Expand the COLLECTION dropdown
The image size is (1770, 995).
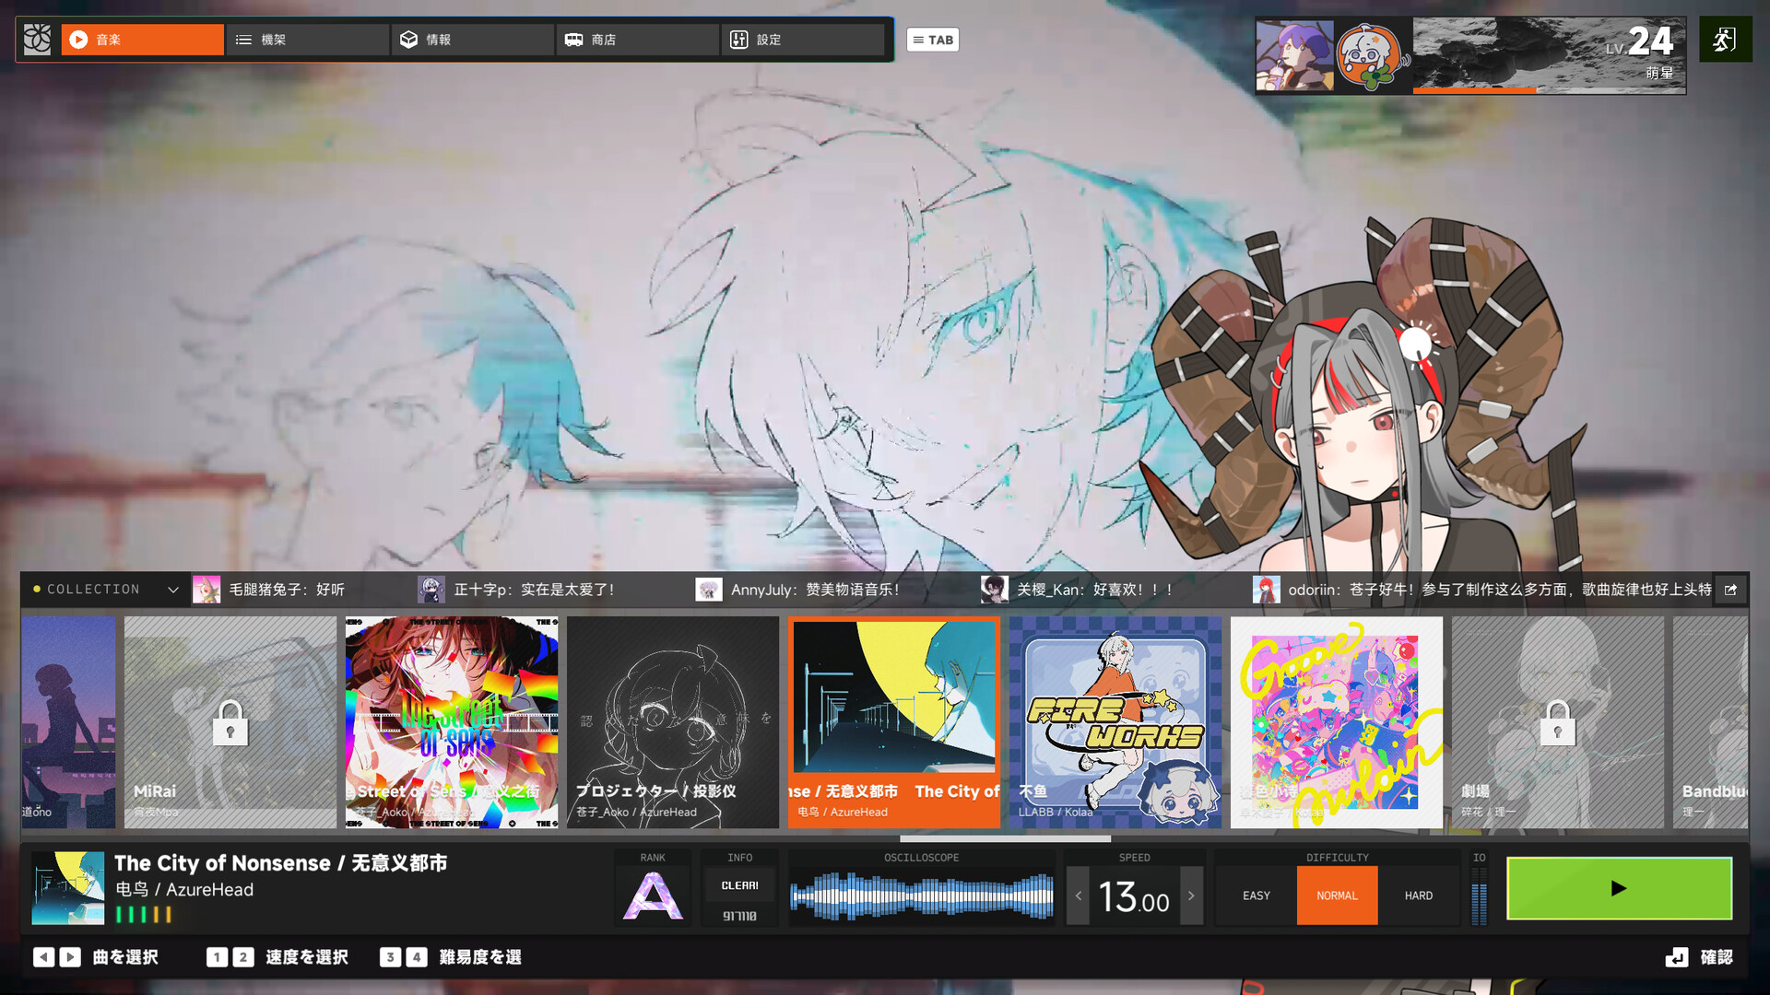pyautogui.click(x=172, y=590)
